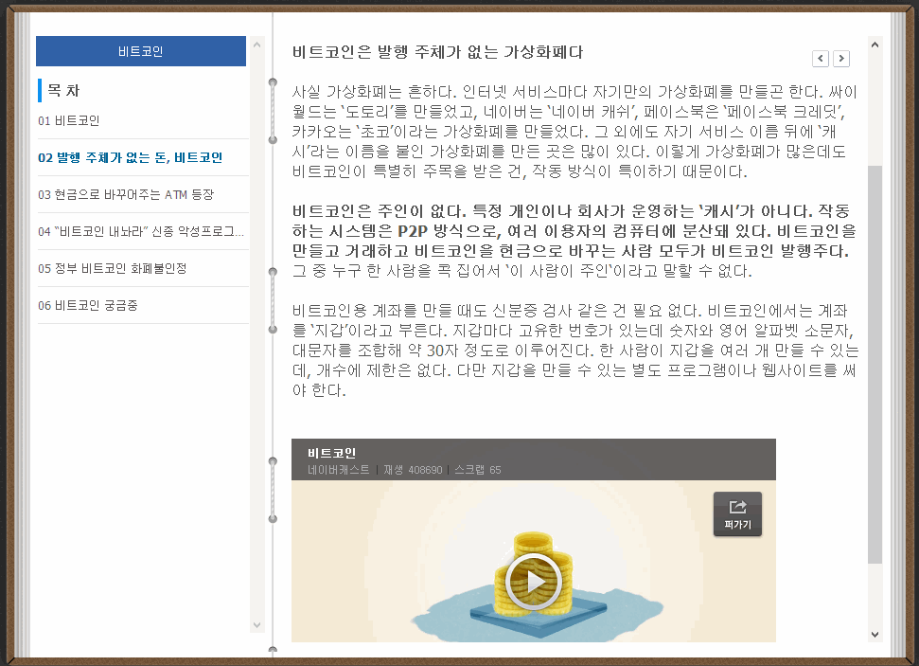This screenshot has height=666, width=919.
Task: Open chapter 03 현금으로 바꾸어주는 ATM 등장
Action: [x=126, y=195]
